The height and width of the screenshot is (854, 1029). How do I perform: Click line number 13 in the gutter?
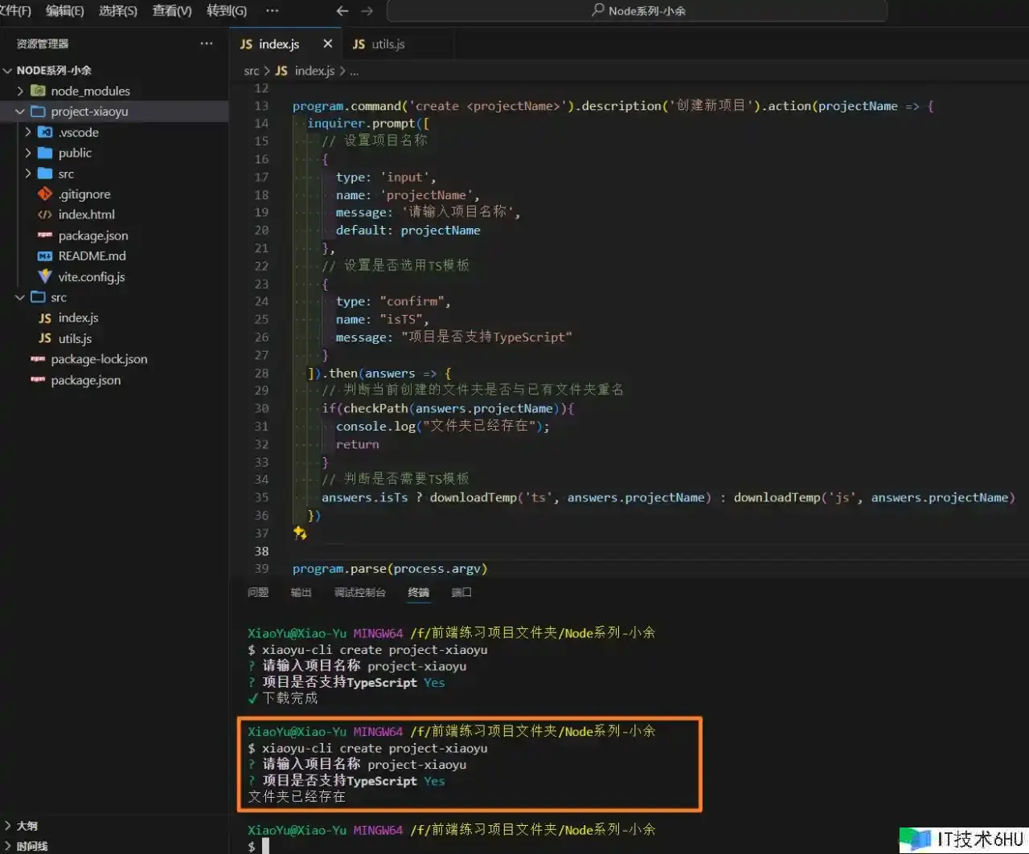[x=261, y=106]
